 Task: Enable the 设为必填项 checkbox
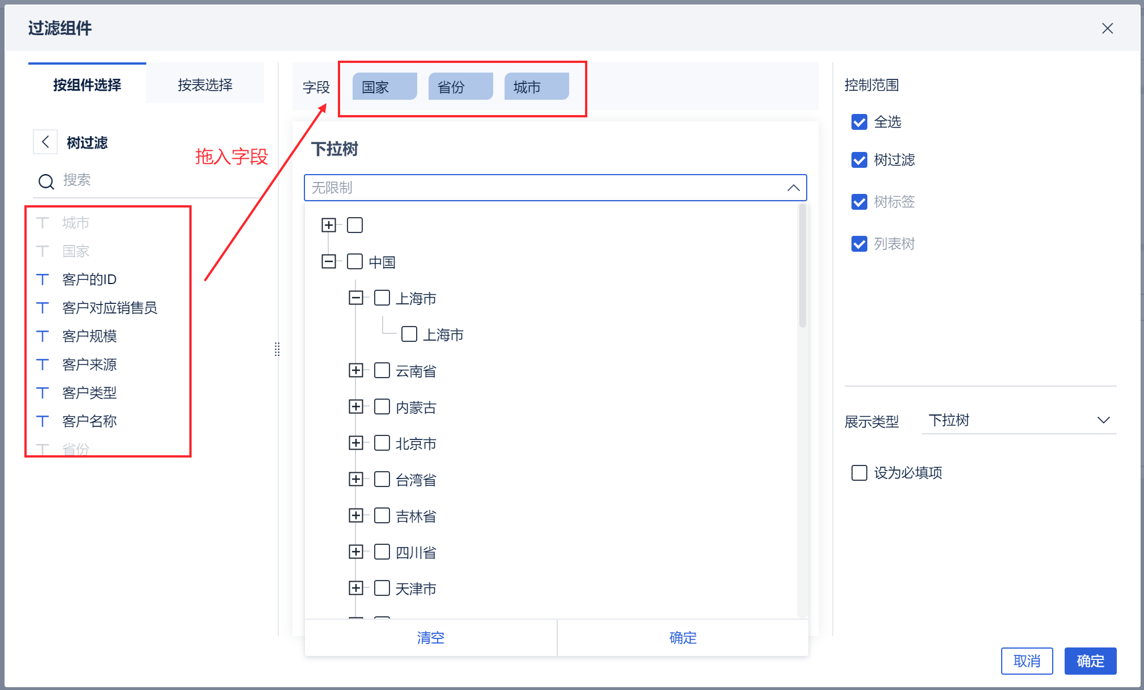pos(859,472)
